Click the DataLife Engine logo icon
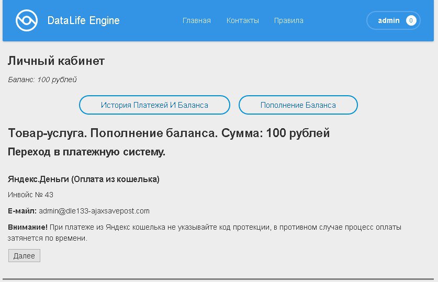Viewport: 438px width, 282px height. point(27,20)
